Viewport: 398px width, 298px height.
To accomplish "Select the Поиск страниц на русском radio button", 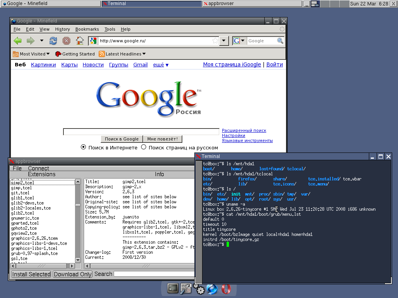I will tap(144, 147).
